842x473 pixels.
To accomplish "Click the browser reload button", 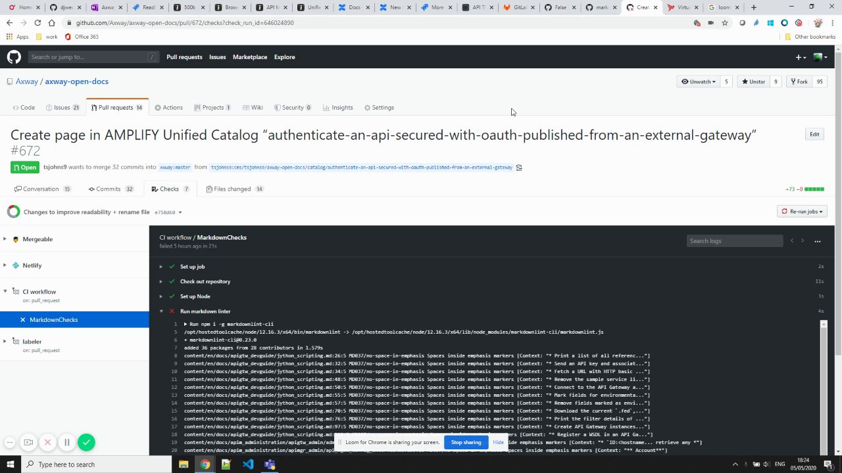I will click(x=37, y=22).
